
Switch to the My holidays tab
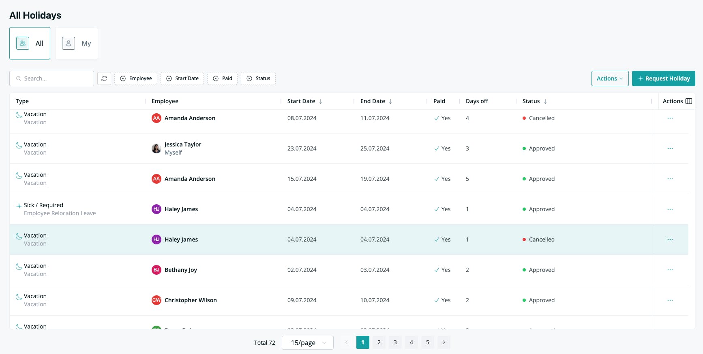tap(77, 43)
